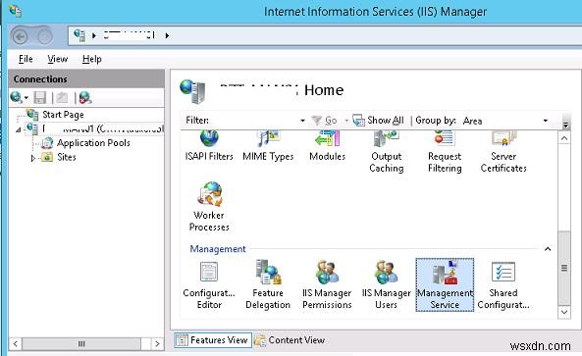The image size is (582, 356).
Task: Click the Management group heading
Action: click(218, 249)
